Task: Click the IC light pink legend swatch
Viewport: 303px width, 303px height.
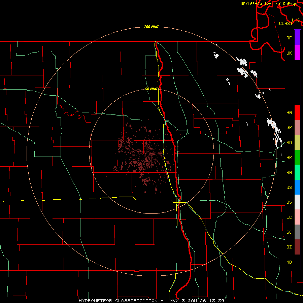Action: pos(297,217)
